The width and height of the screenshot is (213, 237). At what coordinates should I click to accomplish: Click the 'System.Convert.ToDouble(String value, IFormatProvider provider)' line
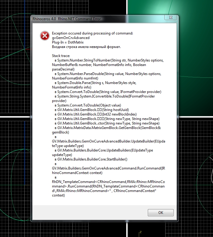(108, 92)
